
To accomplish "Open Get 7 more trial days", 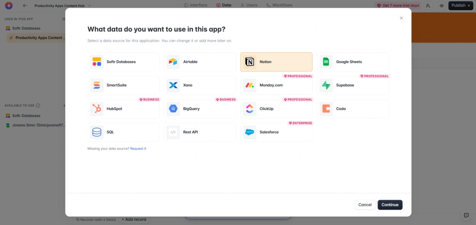I will pyautogui.click(x=398, y=6).
